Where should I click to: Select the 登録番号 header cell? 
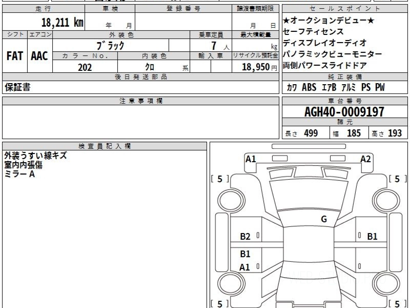click(x=183, y=9)
